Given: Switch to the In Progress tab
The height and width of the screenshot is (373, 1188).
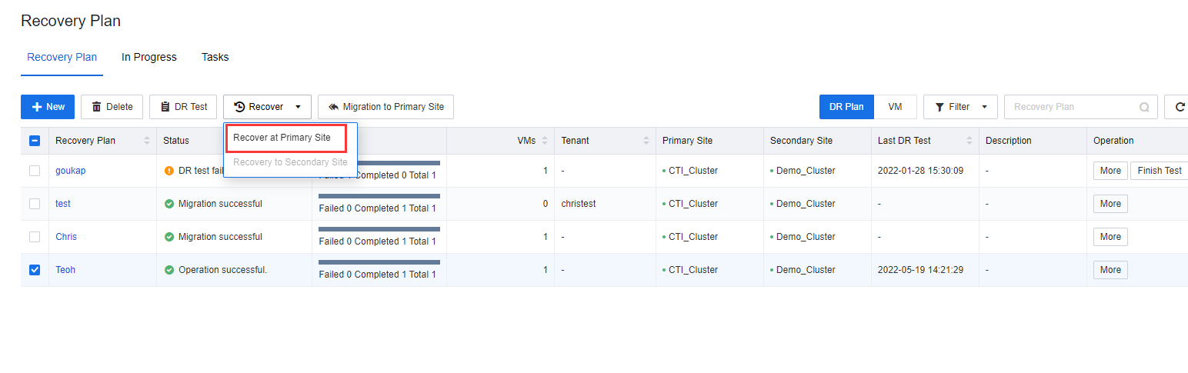Looking at the screenshot, I should pos(149,57).
